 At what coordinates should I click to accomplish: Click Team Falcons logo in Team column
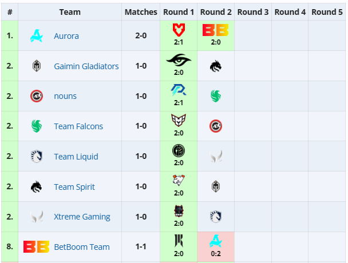pos(37,126)
